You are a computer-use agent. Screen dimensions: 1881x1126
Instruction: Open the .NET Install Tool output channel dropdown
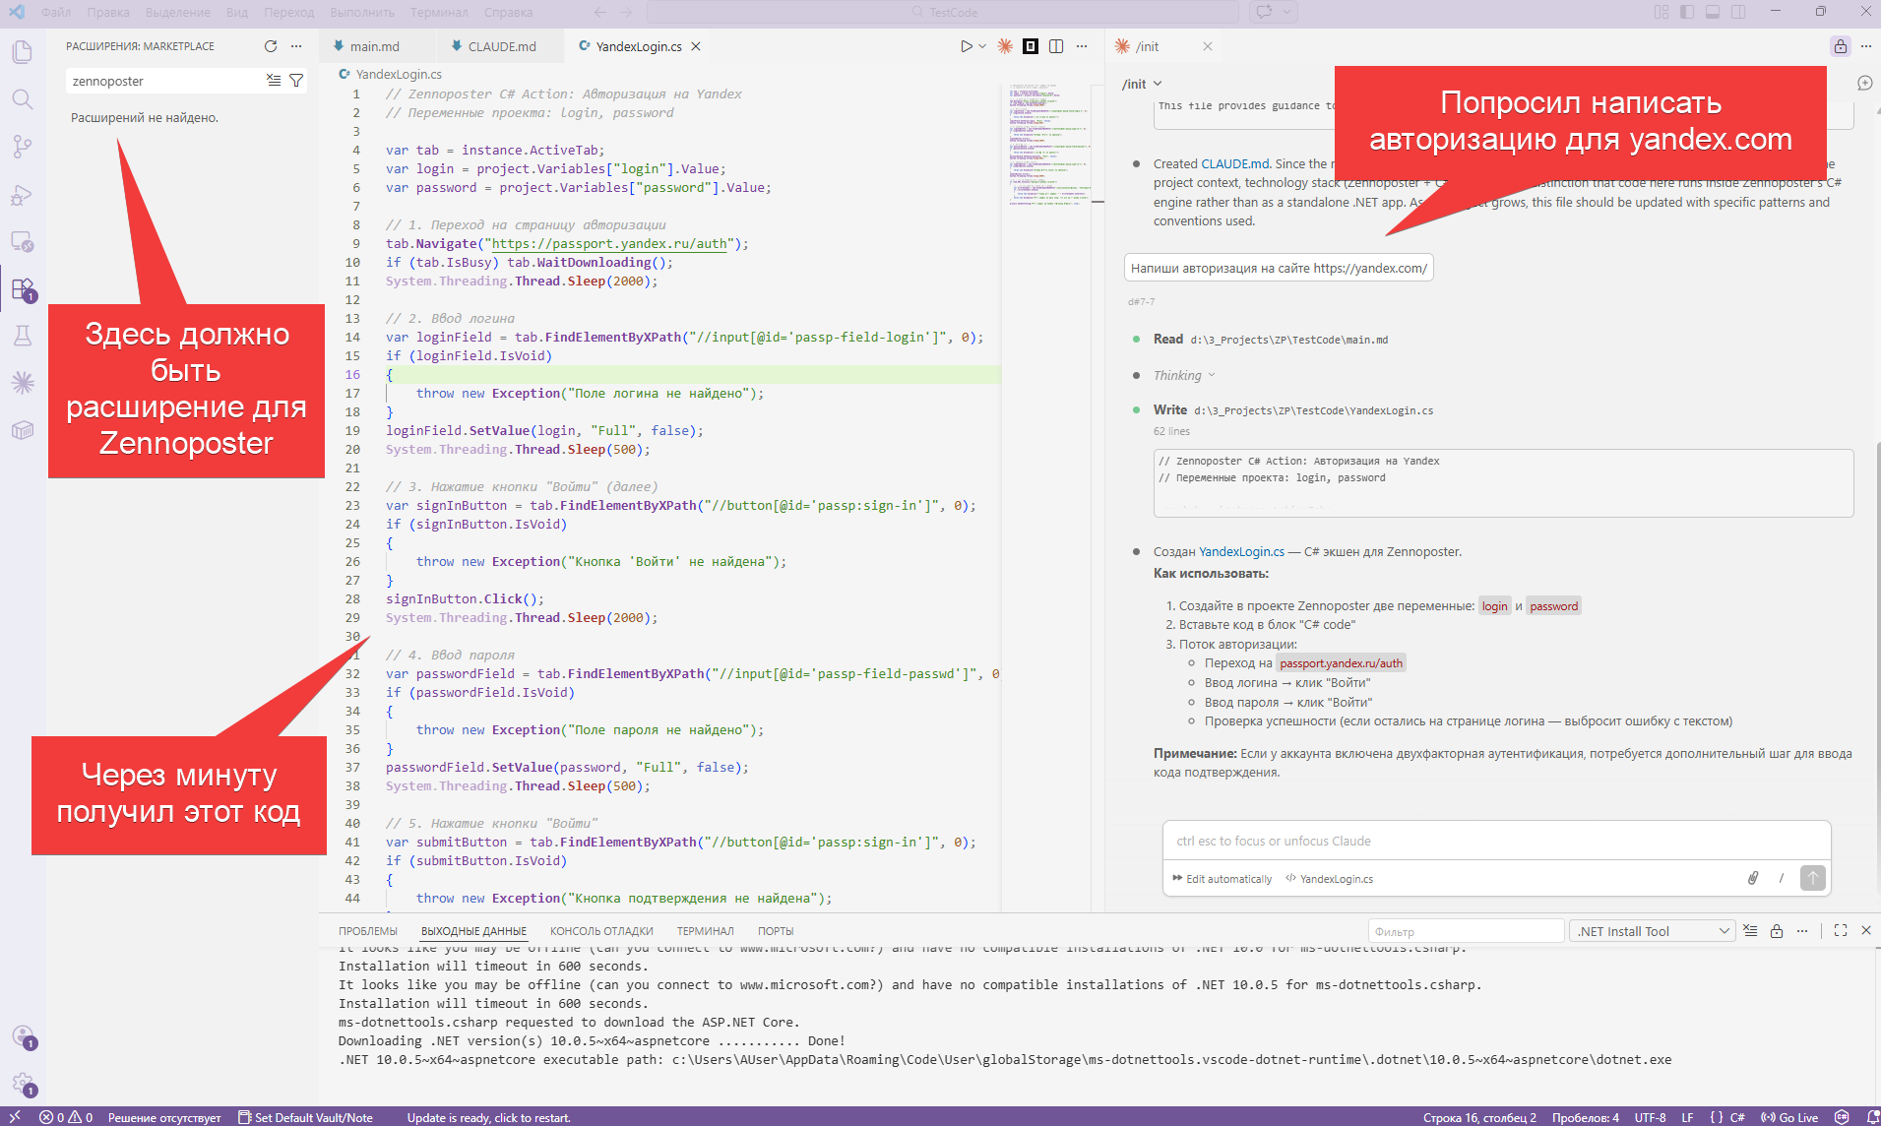pos(1653,931)
